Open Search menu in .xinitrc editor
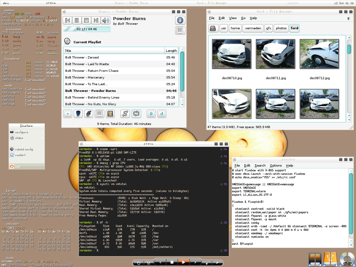 click(x=260, y=166)
